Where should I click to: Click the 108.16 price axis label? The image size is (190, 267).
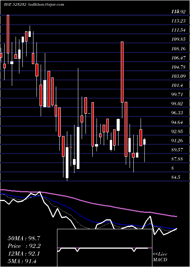tap(178, 49)
